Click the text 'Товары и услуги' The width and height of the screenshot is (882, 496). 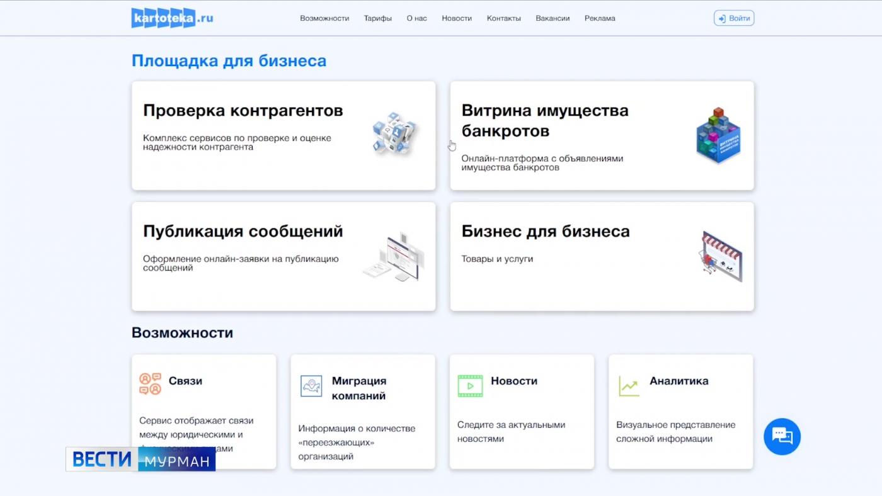(497, 259)
